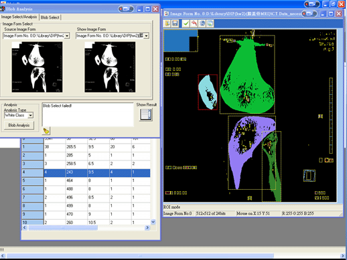This screenshot has width=347, height=260.
Task: Click the save floppy disk icon
Action: tap(175, 23)
